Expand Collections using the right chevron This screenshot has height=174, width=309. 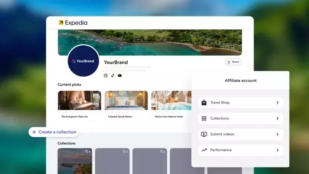coord(277,118)
